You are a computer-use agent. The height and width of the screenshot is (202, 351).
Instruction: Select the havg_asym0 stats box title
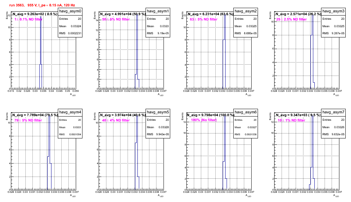[70, 11]
